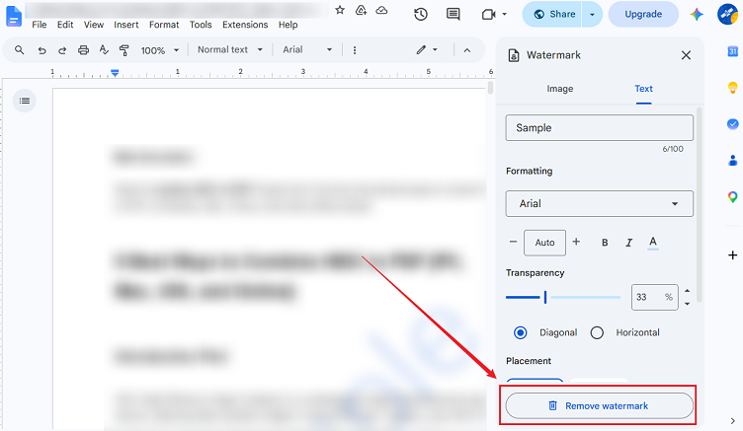Open the watermark Arial font dropdown
This screenshot has height=431, width=743.
(x=600, y=204)
